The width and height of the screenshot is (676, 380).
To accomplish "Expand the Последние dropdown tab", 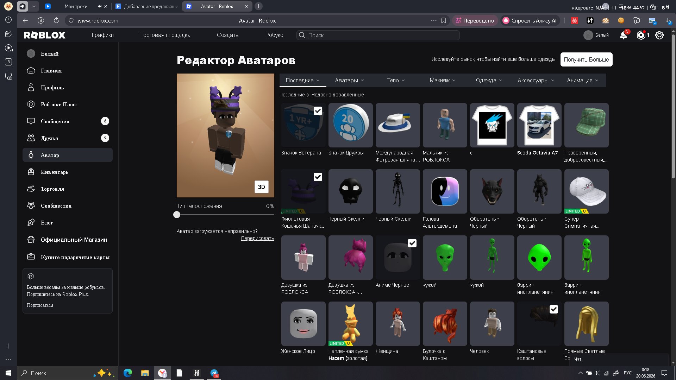I will pos(303,81).
